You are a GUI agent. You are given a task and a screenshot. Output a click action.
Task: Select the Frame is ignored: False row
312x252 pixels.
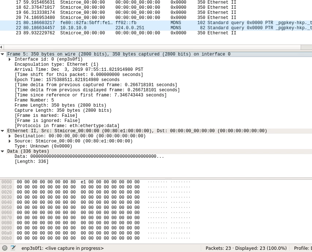click(x=47, y=121)
